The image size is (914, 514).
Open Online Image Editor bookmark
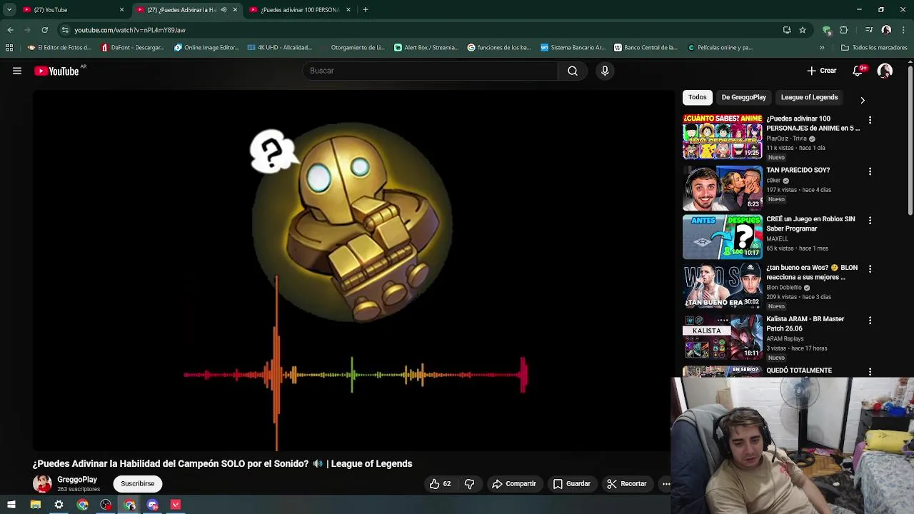(x=206, y=48)
